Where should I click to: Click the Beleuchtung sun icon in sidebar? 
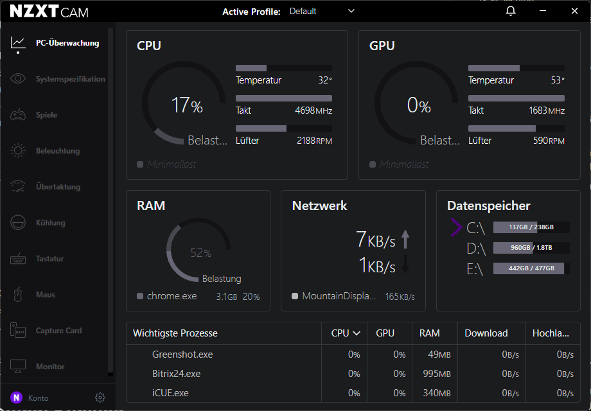click(18, 151)
